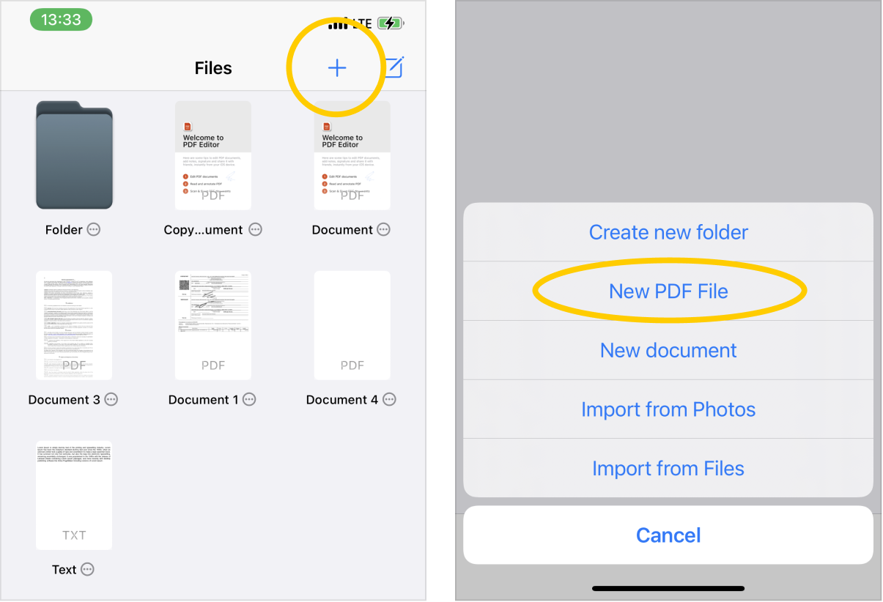Open the Text TXT file thumbnail
The image size is (883, 602).
point(74,495)
